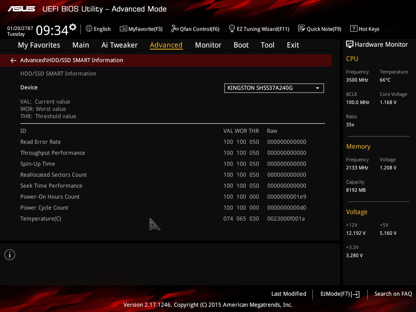Click English language button
This screenshot has width=416, height=312.
click(98, 29)
